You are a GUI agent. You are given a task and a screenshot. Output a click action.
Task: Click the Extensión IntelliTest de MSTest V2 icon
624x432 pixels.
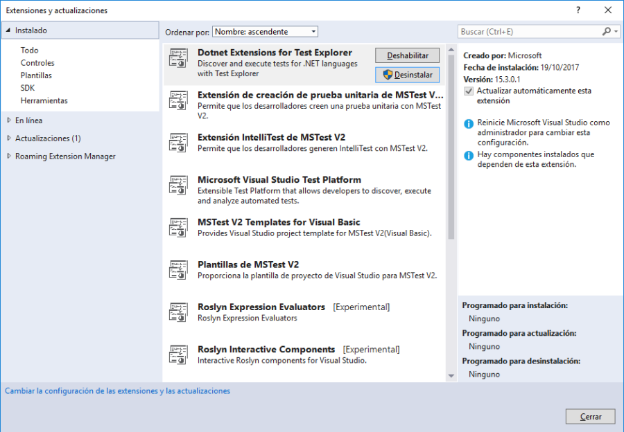point(179,143)
